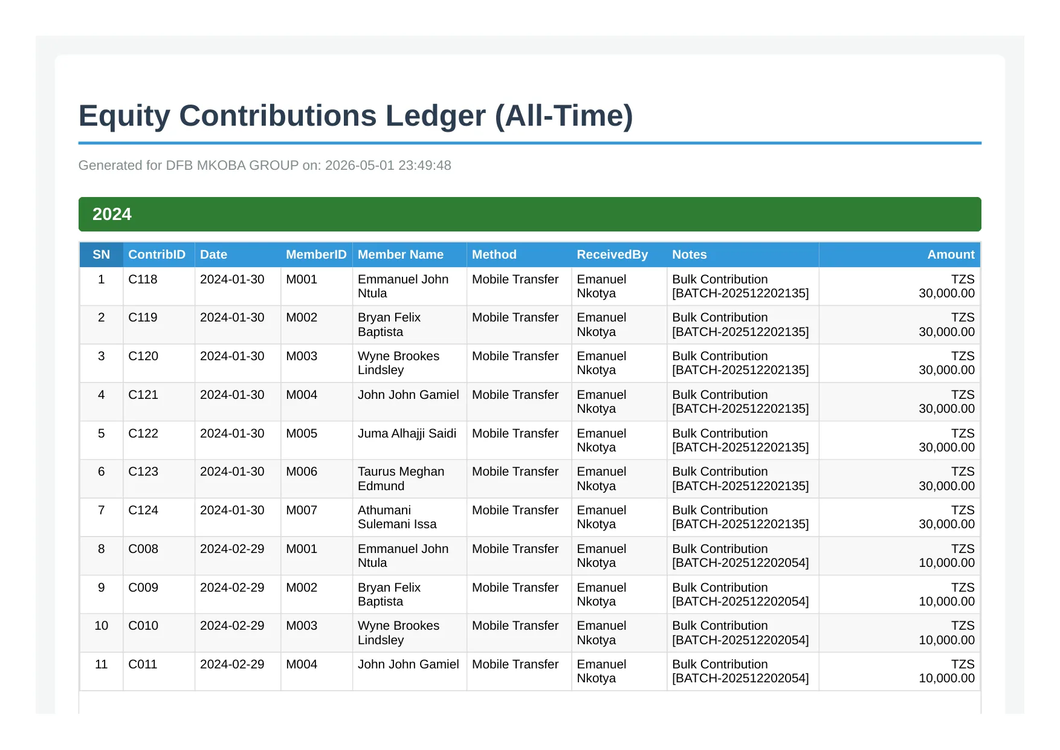Click TZS 30,000.00 amount in row C120
1060x750 pixels.
click(x=947, y=363)
